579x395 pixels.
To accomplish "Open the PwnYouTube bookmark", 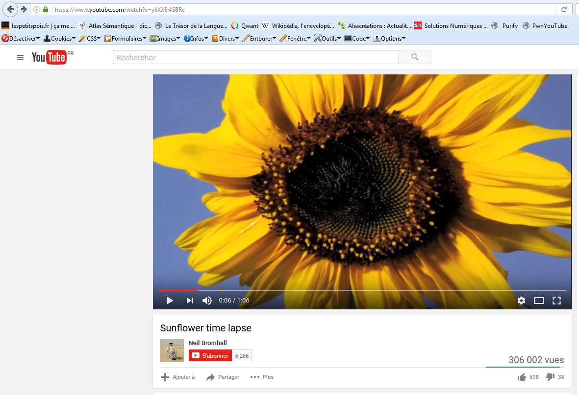I will (545, 26).
